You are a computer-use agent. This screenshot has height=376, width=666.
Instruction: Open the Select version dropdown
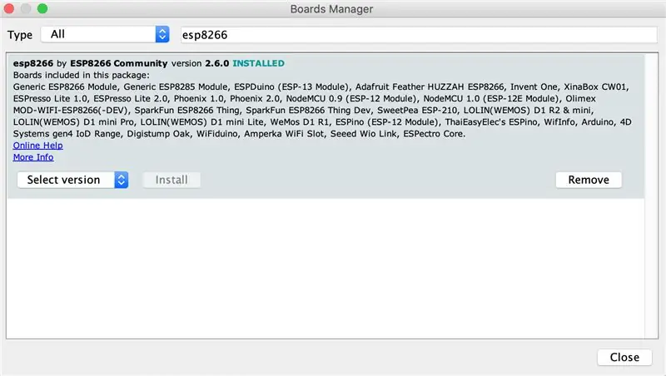click(72, 180)
